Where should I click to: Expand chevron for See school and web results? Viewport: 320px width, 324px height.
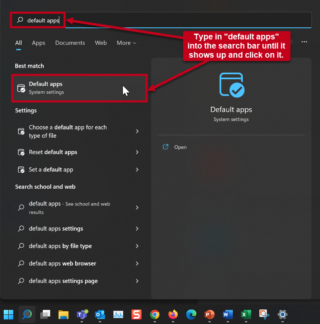[x=137, y=207]
